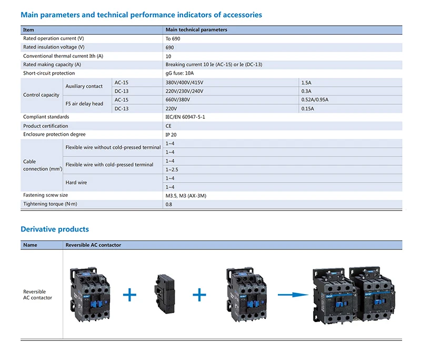Click the assembled reversible contactor pair image

tap(354, 295)
